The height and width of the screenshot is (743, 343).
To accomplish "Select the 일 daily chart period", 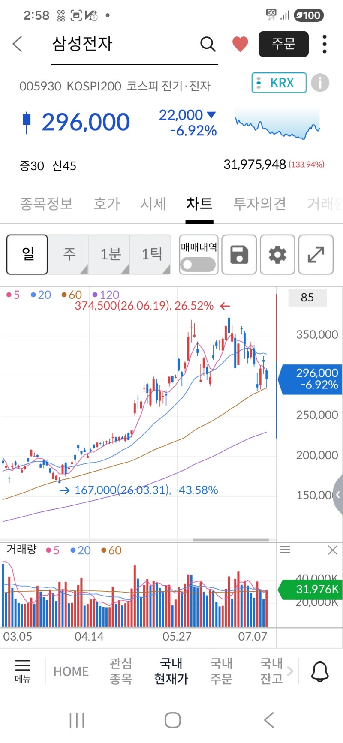I will tap(27, 254).
